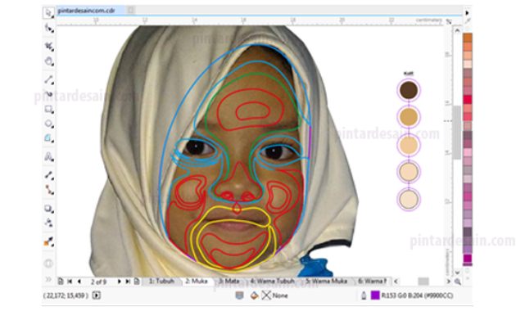Open status bar flyout arrow beside coordinates
This screenshot has width=516, height=311.
pyautogui.click(x=97, y=295)
